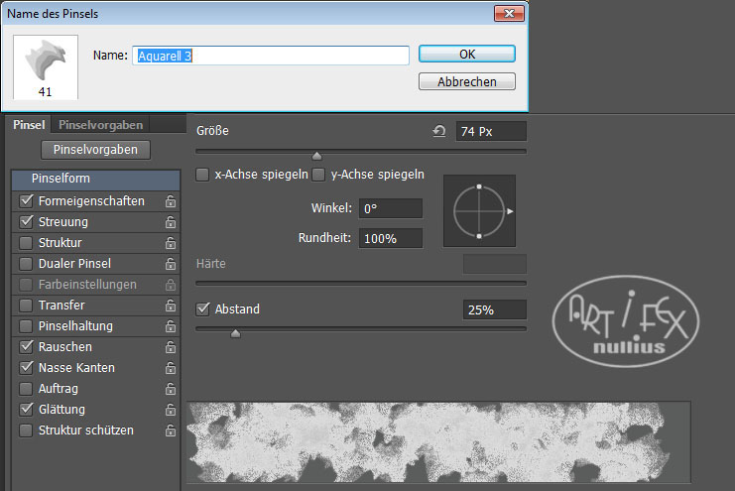The height and width of the screenshot is (491, 735).
Task: Click the brush stroke preview area
Action: [438, 441]
